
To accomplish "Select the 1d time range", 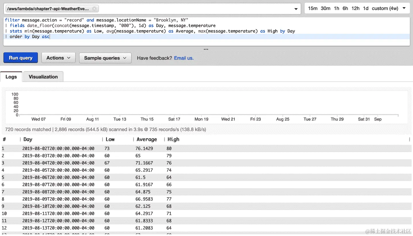I will pyautogui.click(x=366, y=8).
